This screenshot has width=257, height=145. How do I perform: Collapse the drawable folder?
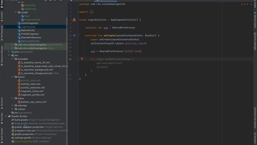tap(12, 59)
